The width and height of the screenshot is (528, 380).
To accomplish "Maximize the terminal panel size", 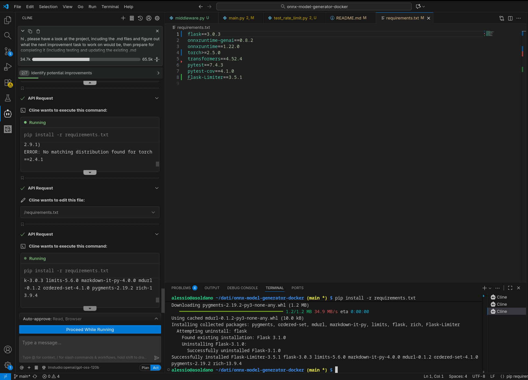I will pyautogui.click(x=510, y=288).
